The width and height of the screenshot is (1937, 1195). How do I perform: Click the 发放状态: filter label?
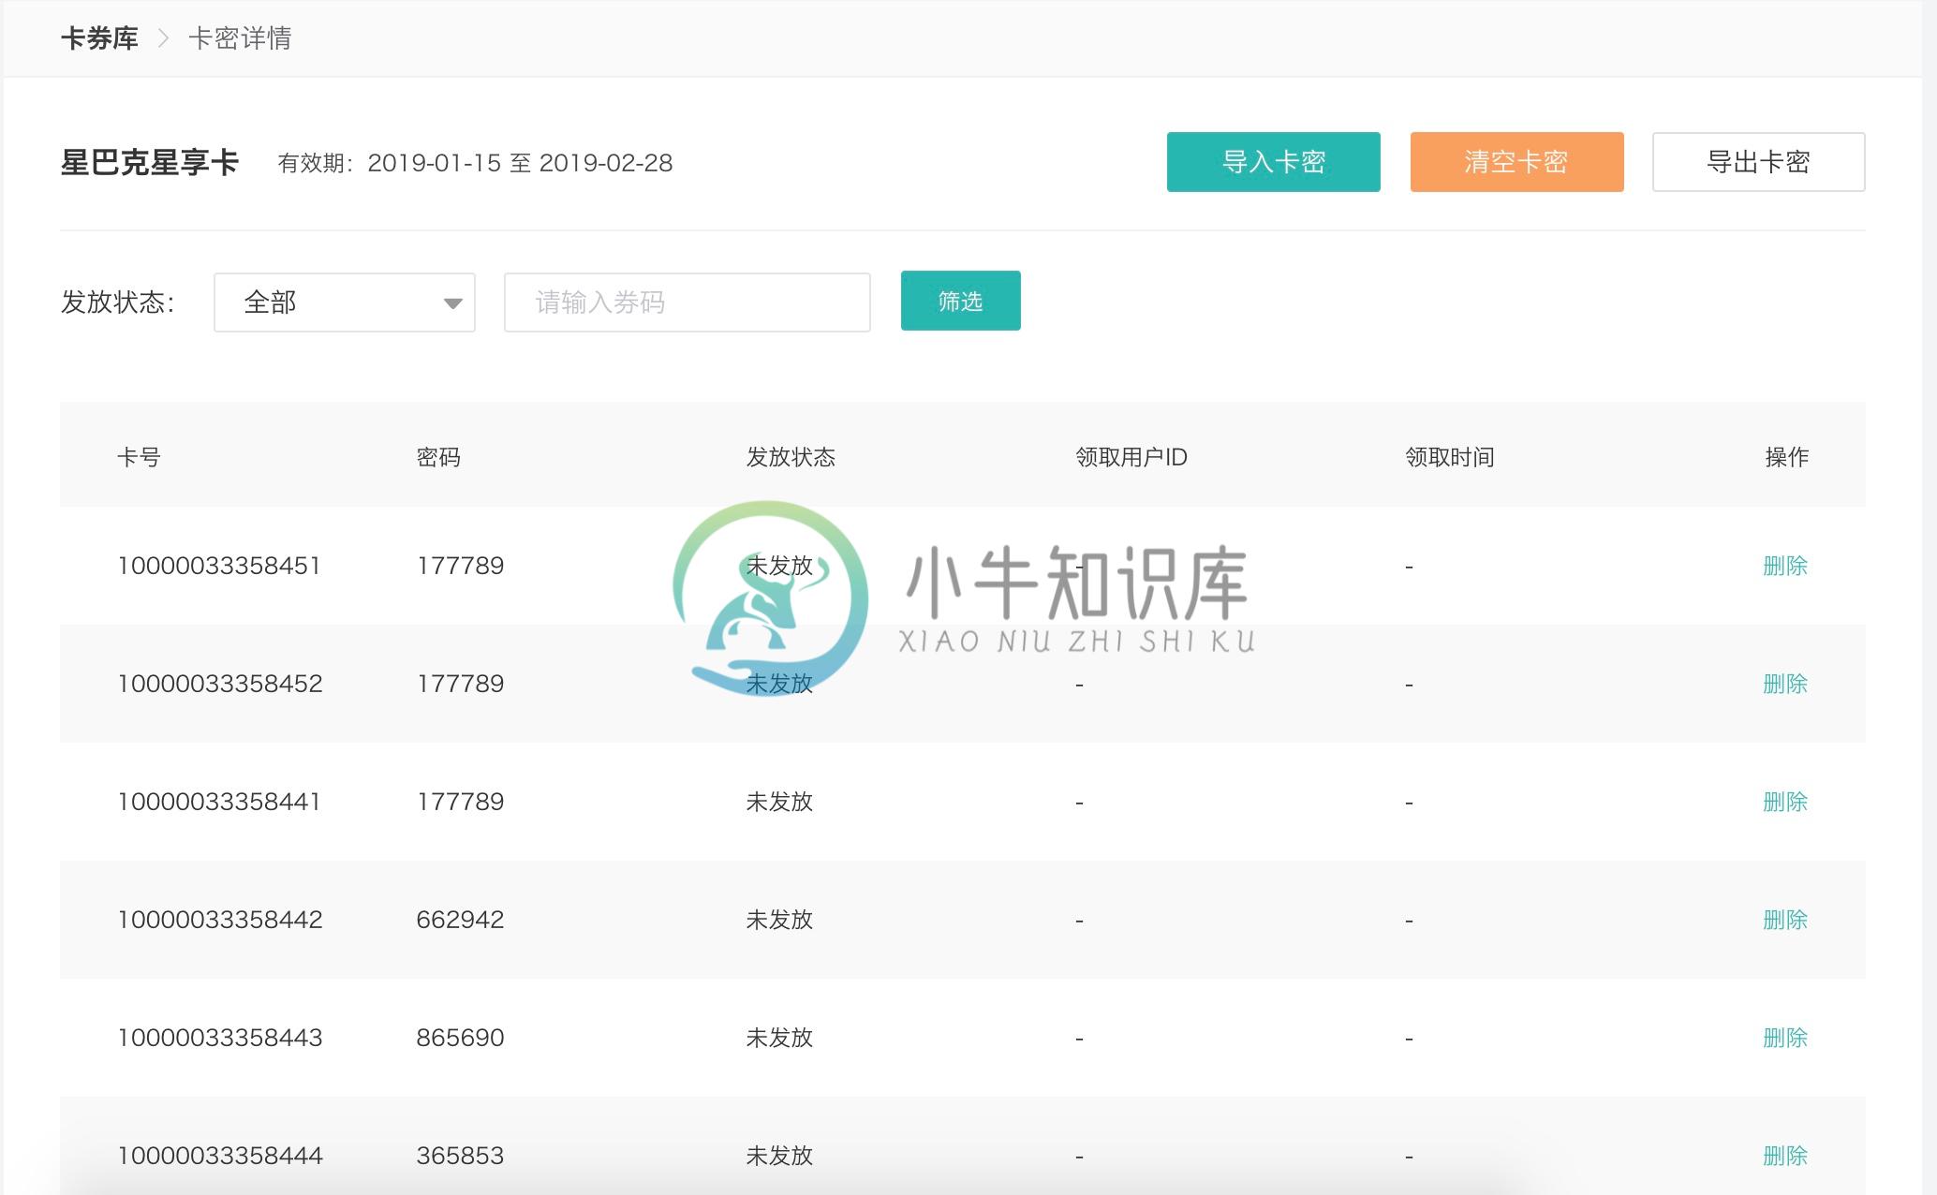coord(118,302)
